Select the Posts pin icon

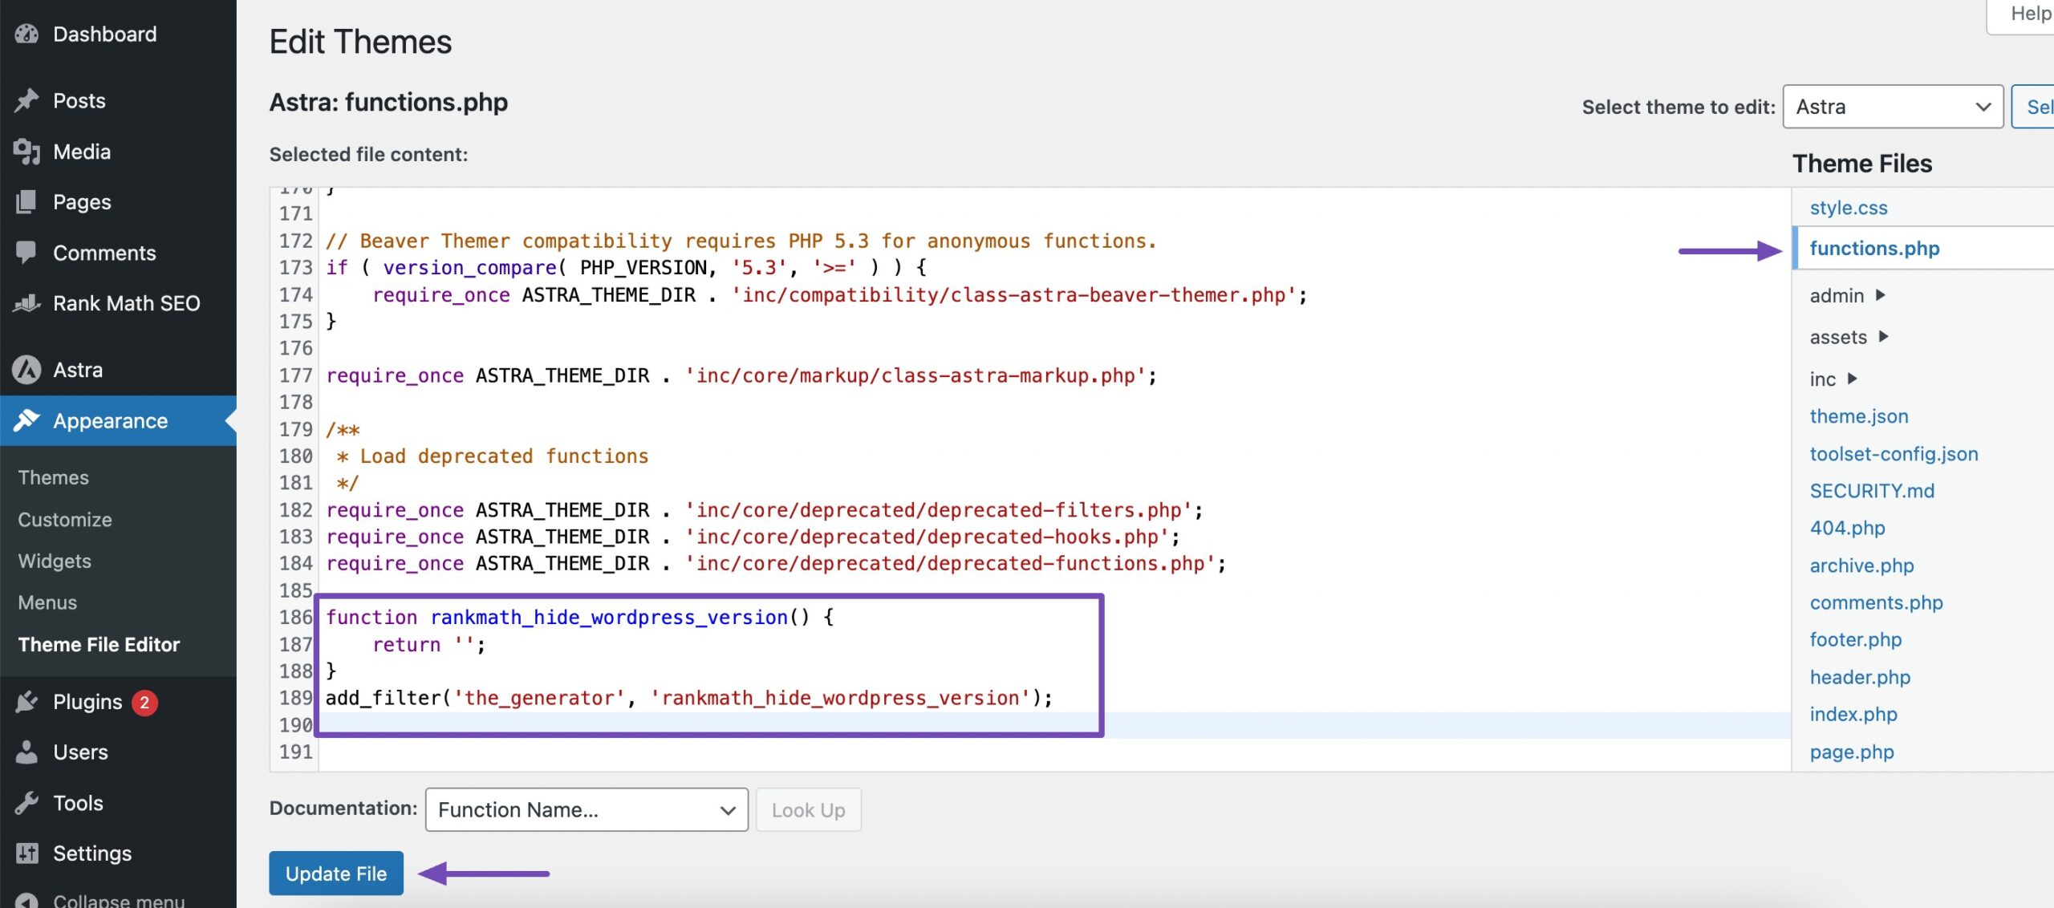point(26,99)
